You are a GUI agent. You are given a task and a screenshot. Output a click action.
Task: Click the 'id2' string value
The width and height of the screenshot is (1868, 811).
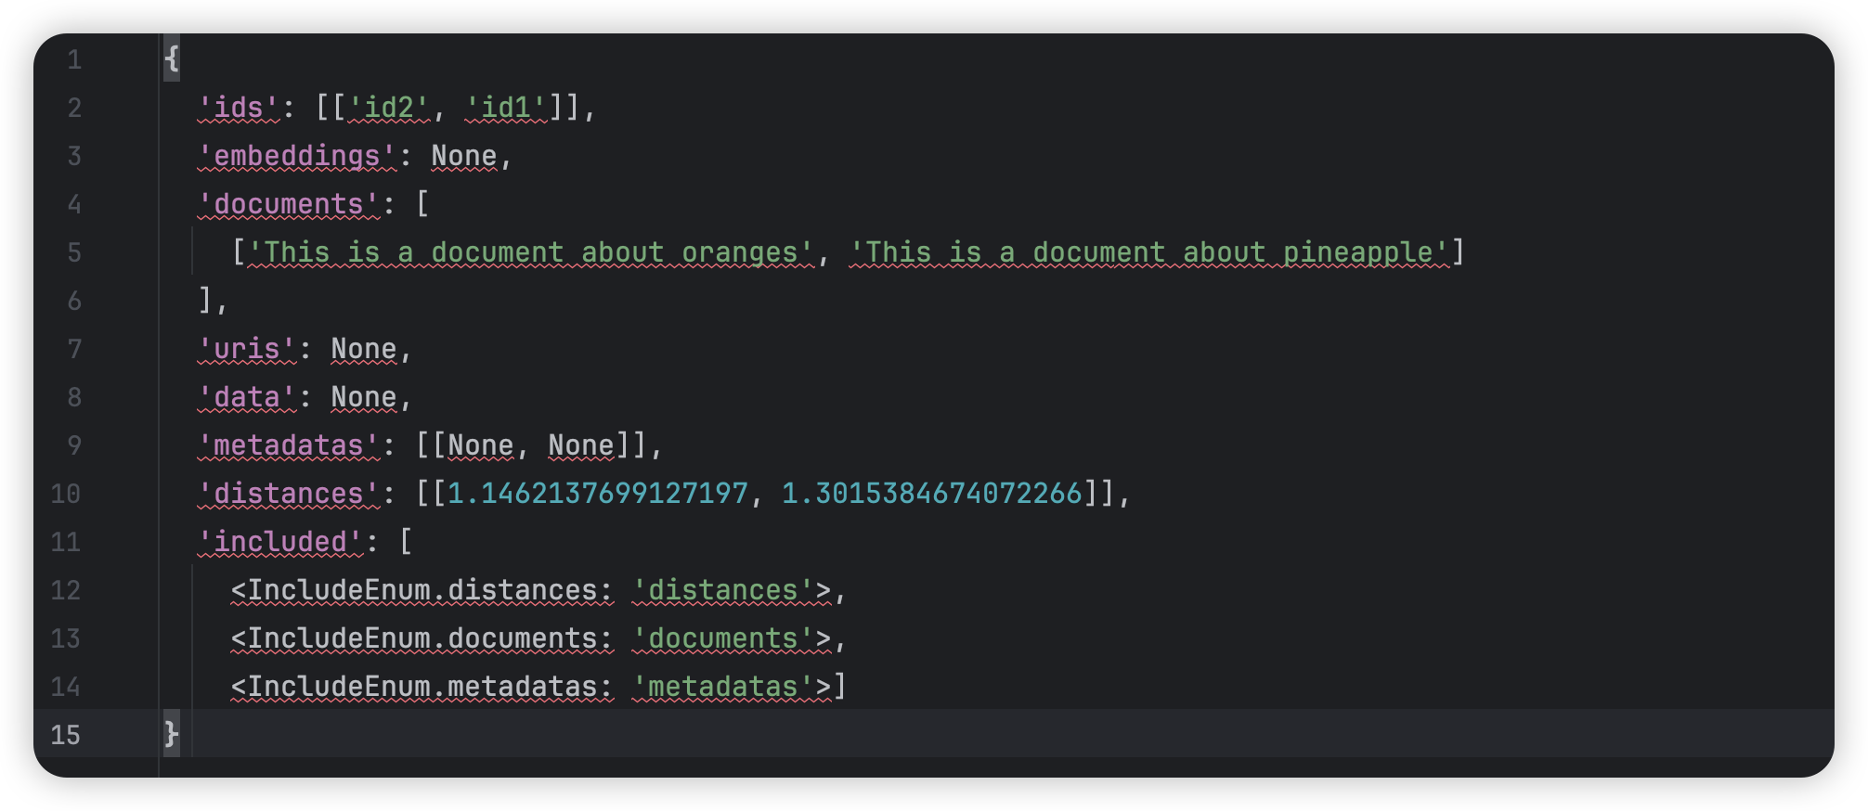click(389, 108)
